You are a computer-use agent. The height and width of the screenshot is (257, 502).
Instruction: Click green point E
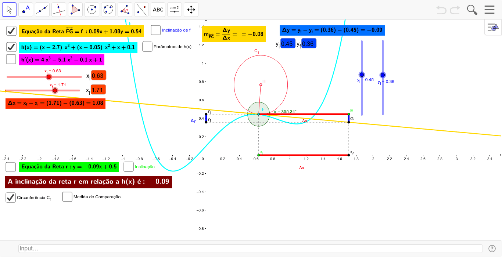pos(349,114)
